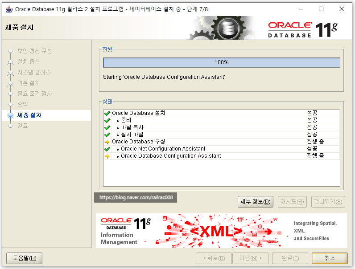
Task: Select the 설치 옵션 step
Action: (29, 61)
